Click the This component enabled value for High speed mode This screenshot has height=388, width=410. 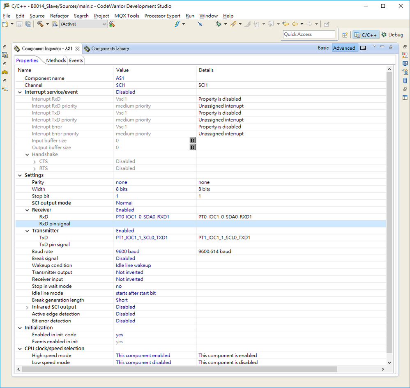tap(143, 355)
